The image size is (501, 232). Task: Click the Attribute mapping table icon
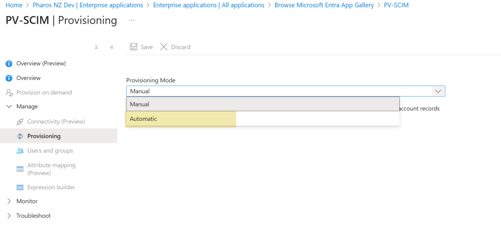[20, 169]
